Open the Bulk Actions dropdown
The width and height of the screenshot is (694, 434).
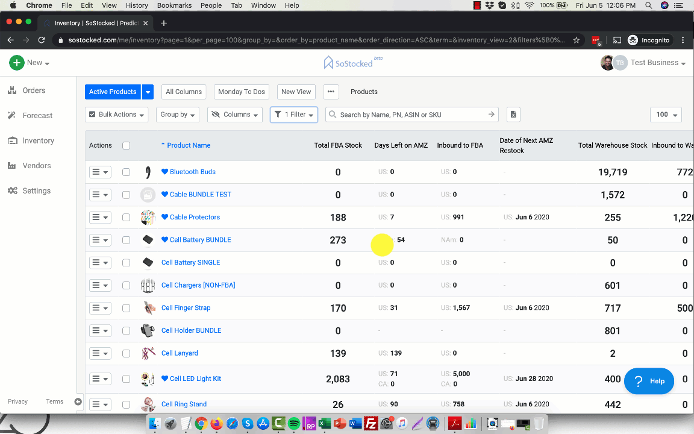pos(116,115)
